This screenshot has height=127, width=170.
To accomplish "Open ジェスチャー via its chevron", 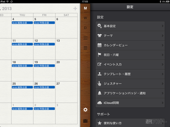I will (x=162, y=84).
